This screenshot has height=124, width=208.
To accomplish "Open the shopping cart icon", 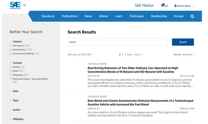I will click(x=162, y=6).
